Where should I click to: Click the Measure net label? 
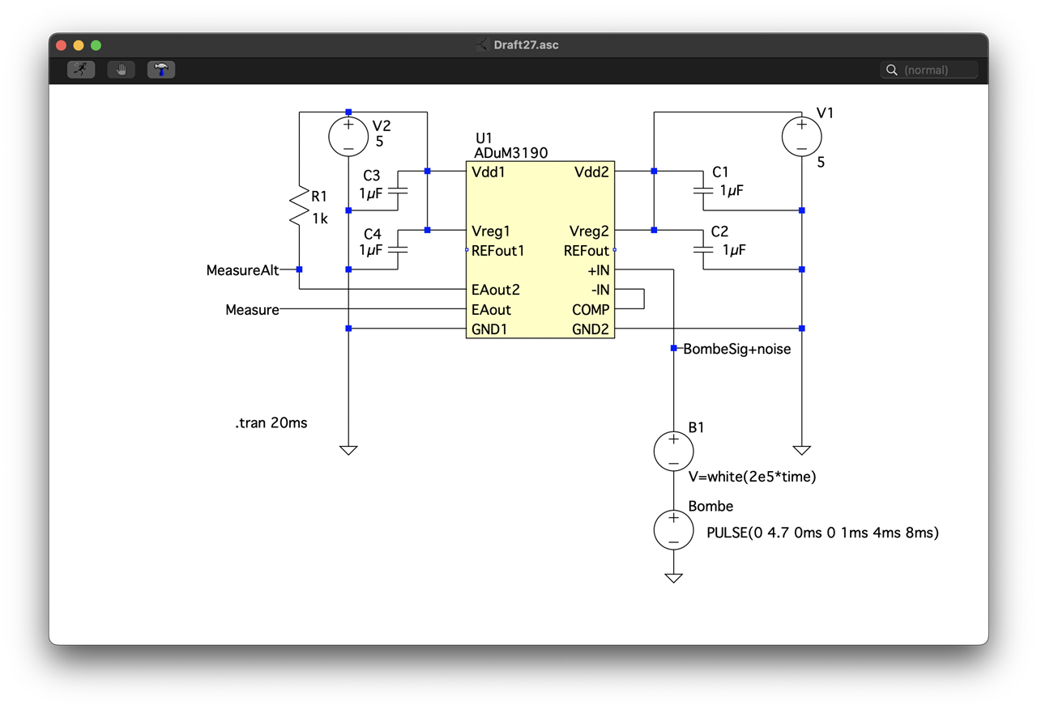tap(252, 310)
